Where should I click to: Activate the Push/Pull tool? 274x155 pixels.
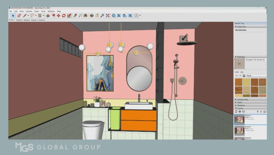(48, 16)
